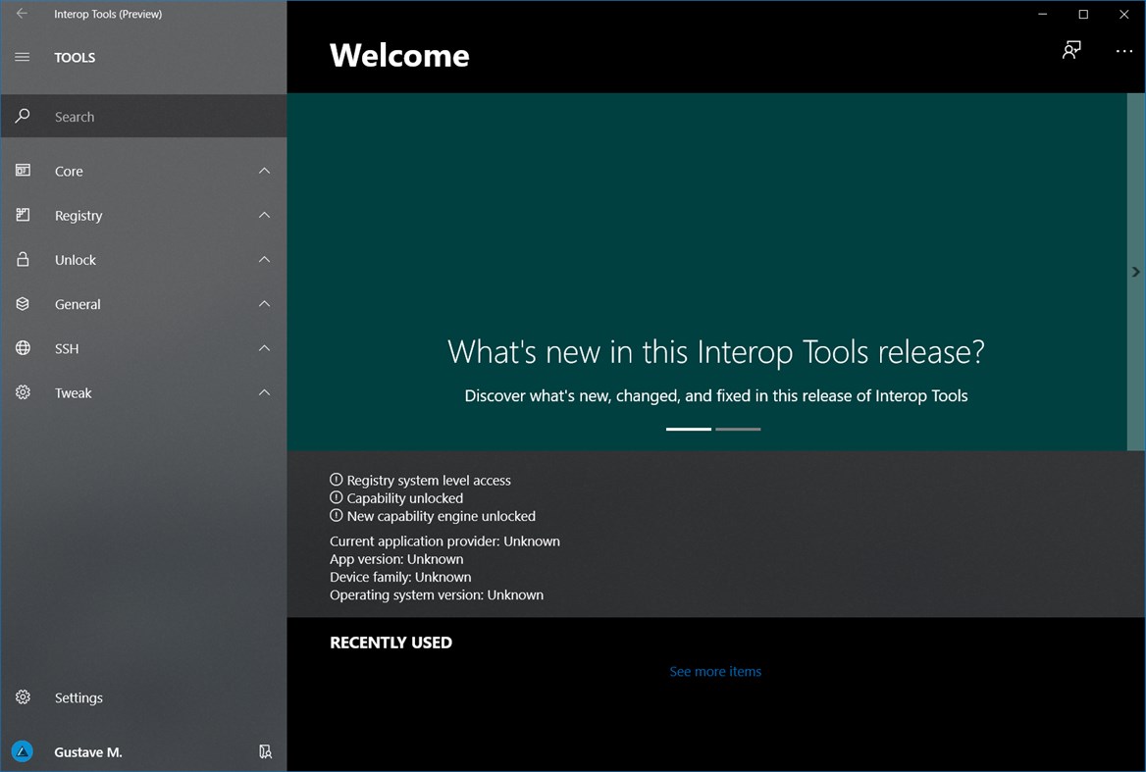The height and width of the screenshot is (772, 1146).
Task: Click info icon beside Capability unlocked
Action: (337, 497)
